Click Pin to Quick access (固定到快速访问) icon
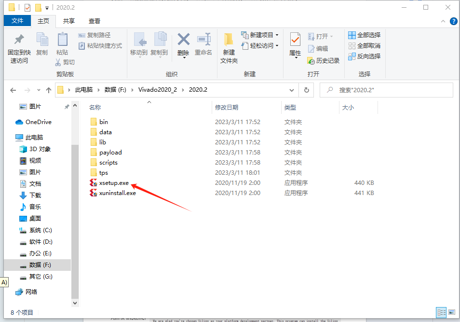Viewport: 460px width, 322px height. point(19,40)
